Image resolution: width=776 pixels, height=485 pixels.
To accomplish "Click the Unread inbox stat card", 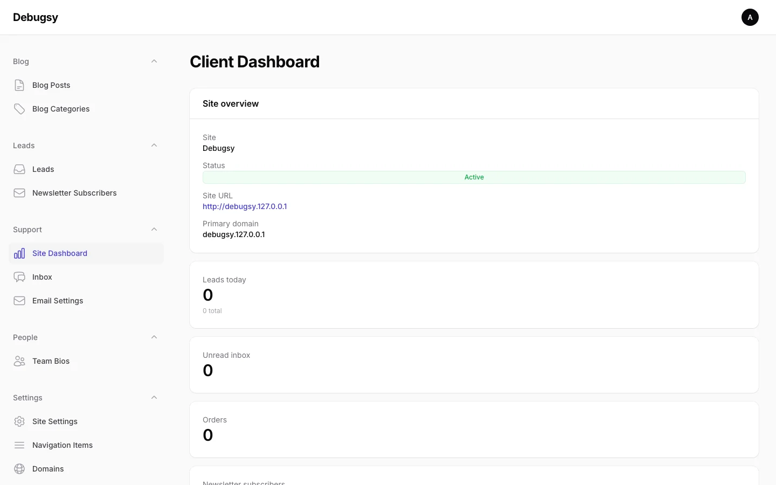I will click(474, 365).
